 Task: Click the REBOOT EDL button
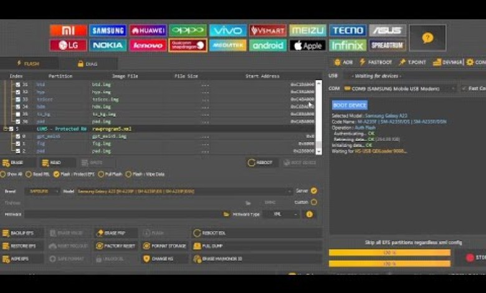click(257, 233)
